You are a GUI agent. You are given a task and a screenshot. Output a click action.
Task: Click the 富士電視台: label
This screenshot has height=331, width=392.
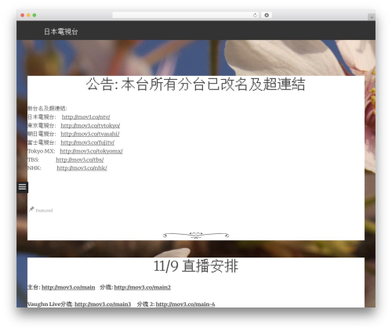(42, 142)
